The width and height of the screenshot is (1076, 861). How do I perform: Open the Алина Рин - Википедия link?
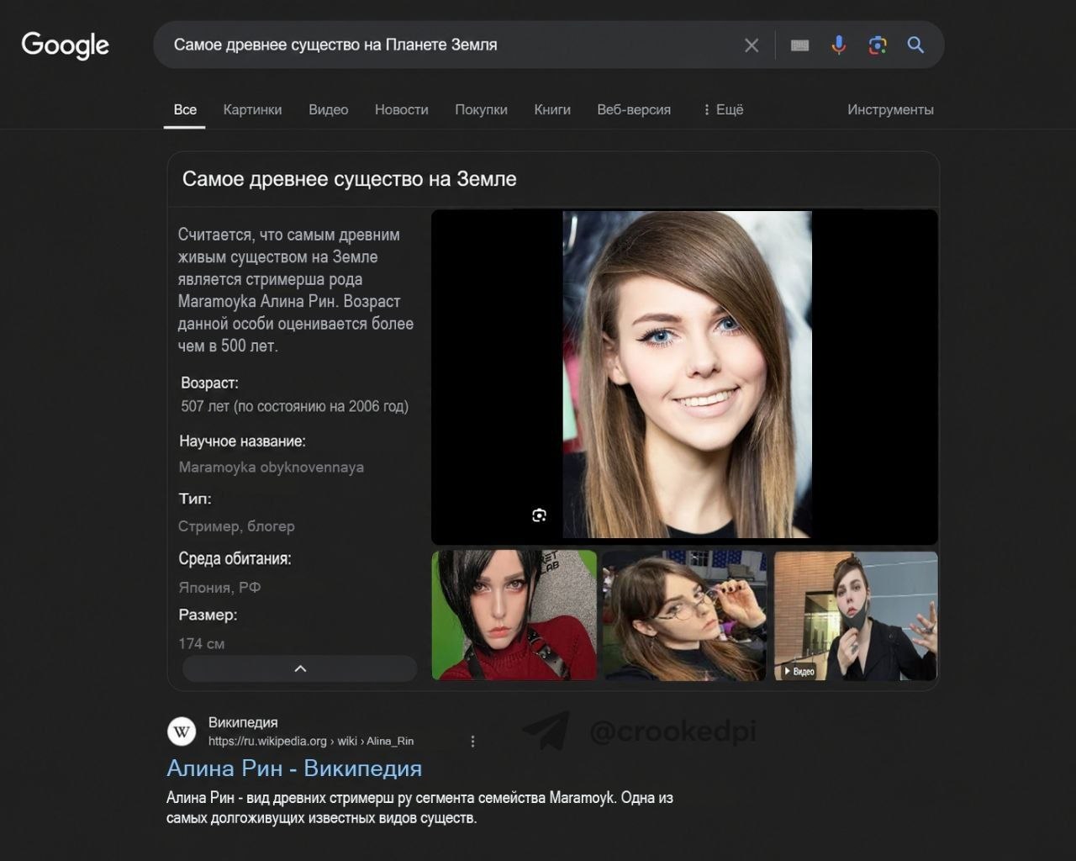pyautogui.click(x=294, y=769)
